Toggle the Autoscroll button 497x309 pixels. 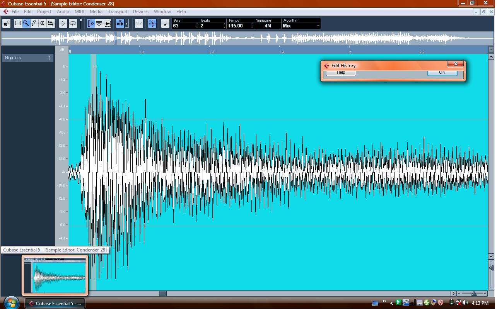108,24
